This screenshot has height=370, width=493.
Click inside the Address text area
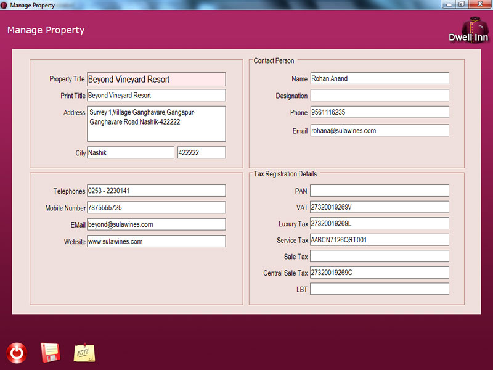pos(156,124)
